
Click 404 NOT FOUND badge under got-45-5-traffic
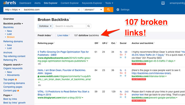coord(139,64)
